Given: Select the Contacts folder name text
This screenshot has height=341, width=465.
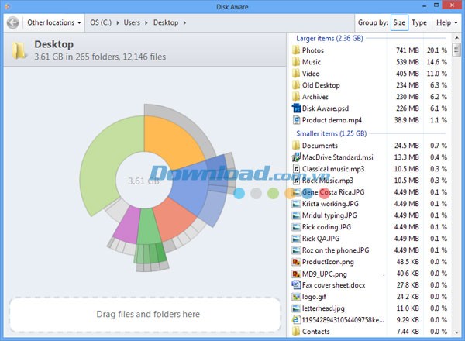Looking at the screenshot, I should [x=315, y=331].
